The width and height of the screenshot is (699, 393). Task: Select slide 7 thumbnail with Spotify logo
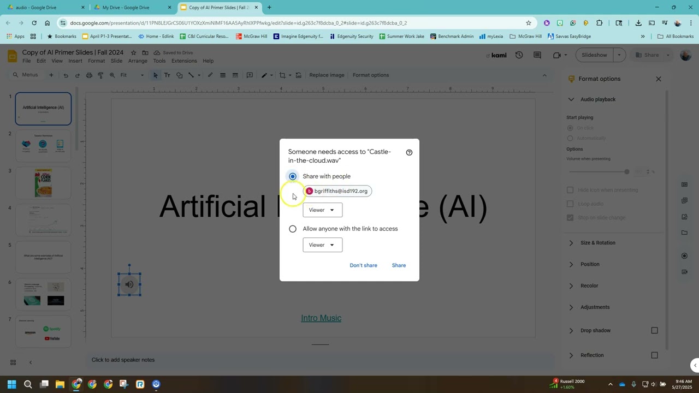pos(43,331)
